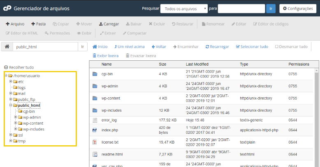Sort by Permissions column header
The width and height of the screenshot is (320, 167).
tap(299, 64)
